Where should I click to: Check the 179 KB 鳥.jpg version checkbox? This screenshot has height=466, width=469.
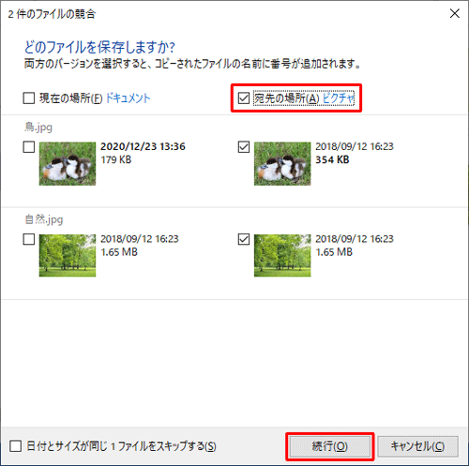click(29, 147)
